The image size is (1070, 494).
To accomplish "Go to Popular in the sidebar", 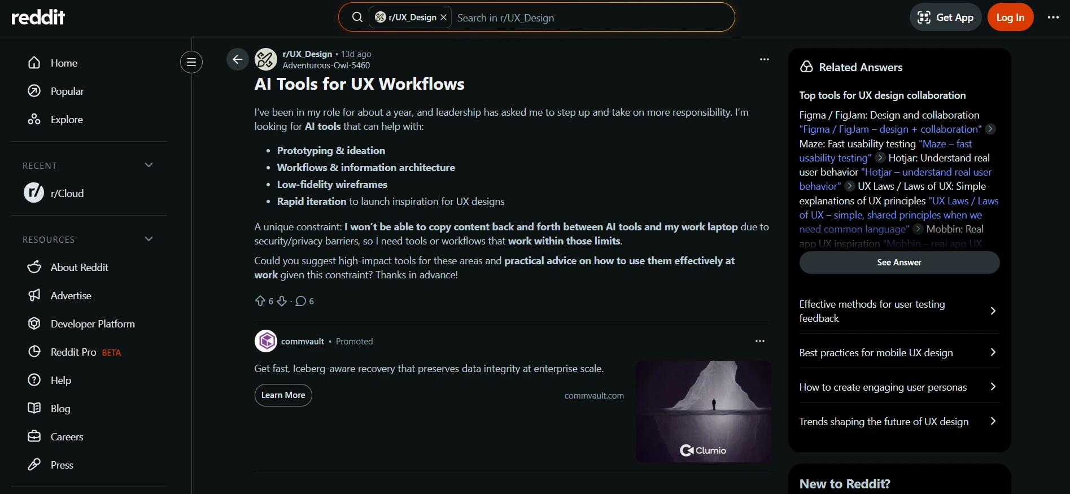I will 67,91.
